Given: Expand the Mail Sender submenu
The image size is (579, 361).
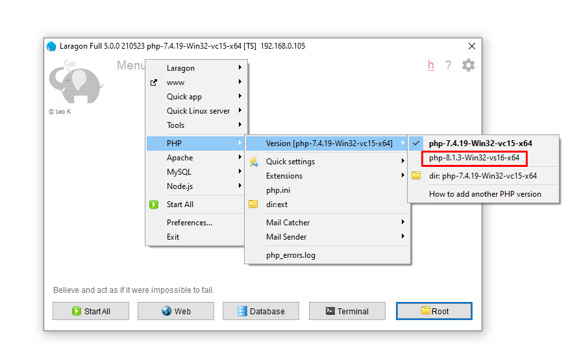Looking at the screenshot, I should [327, 237].
